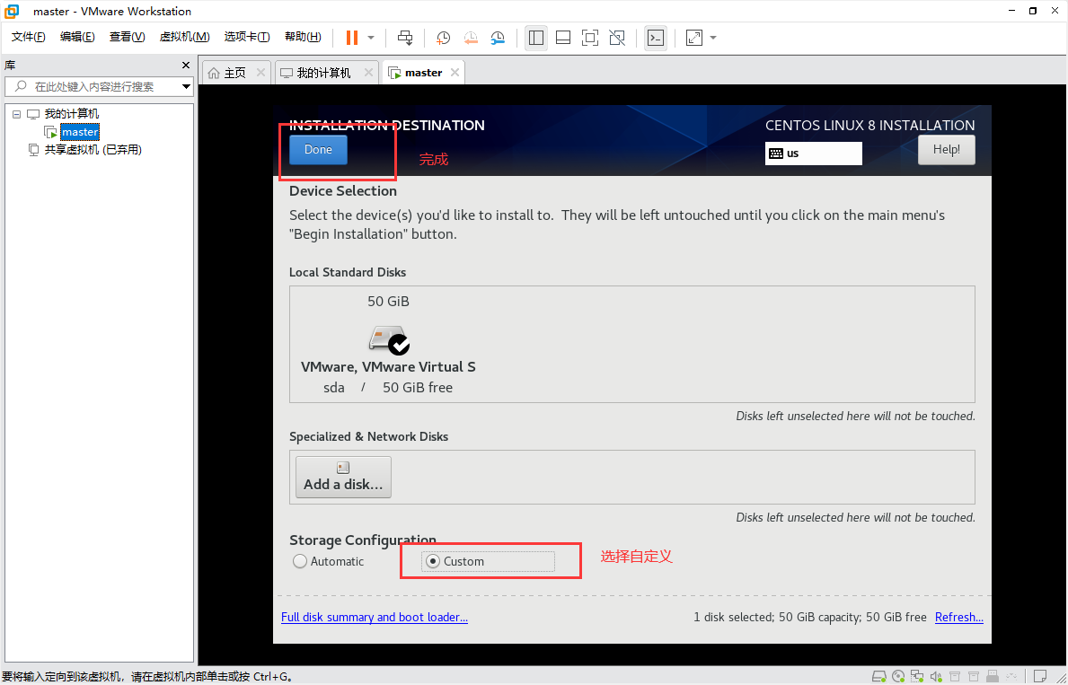Revert VM to previous snapshot

pyautogui.click(x=471, y=38)
